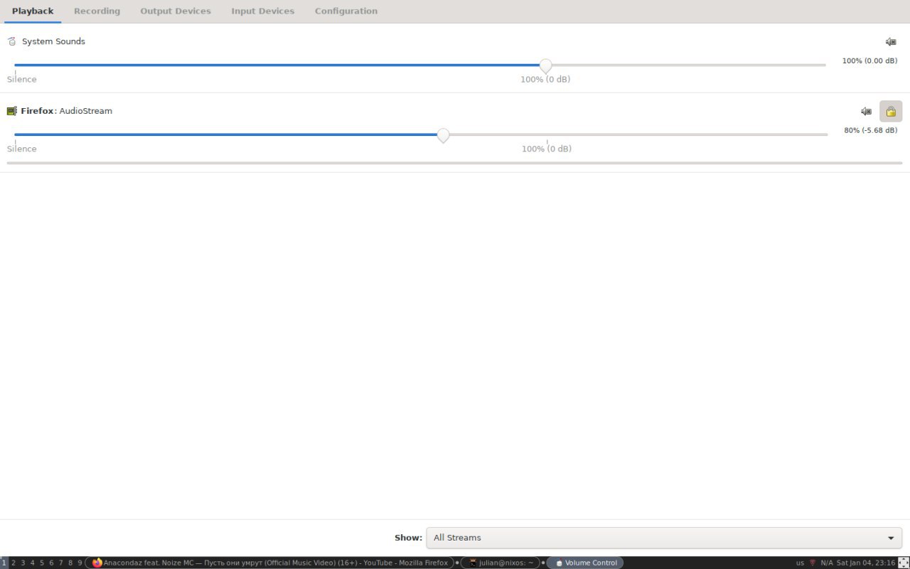Switch to workspace 5
Viewport: 910px width, 569px height.
42,563
